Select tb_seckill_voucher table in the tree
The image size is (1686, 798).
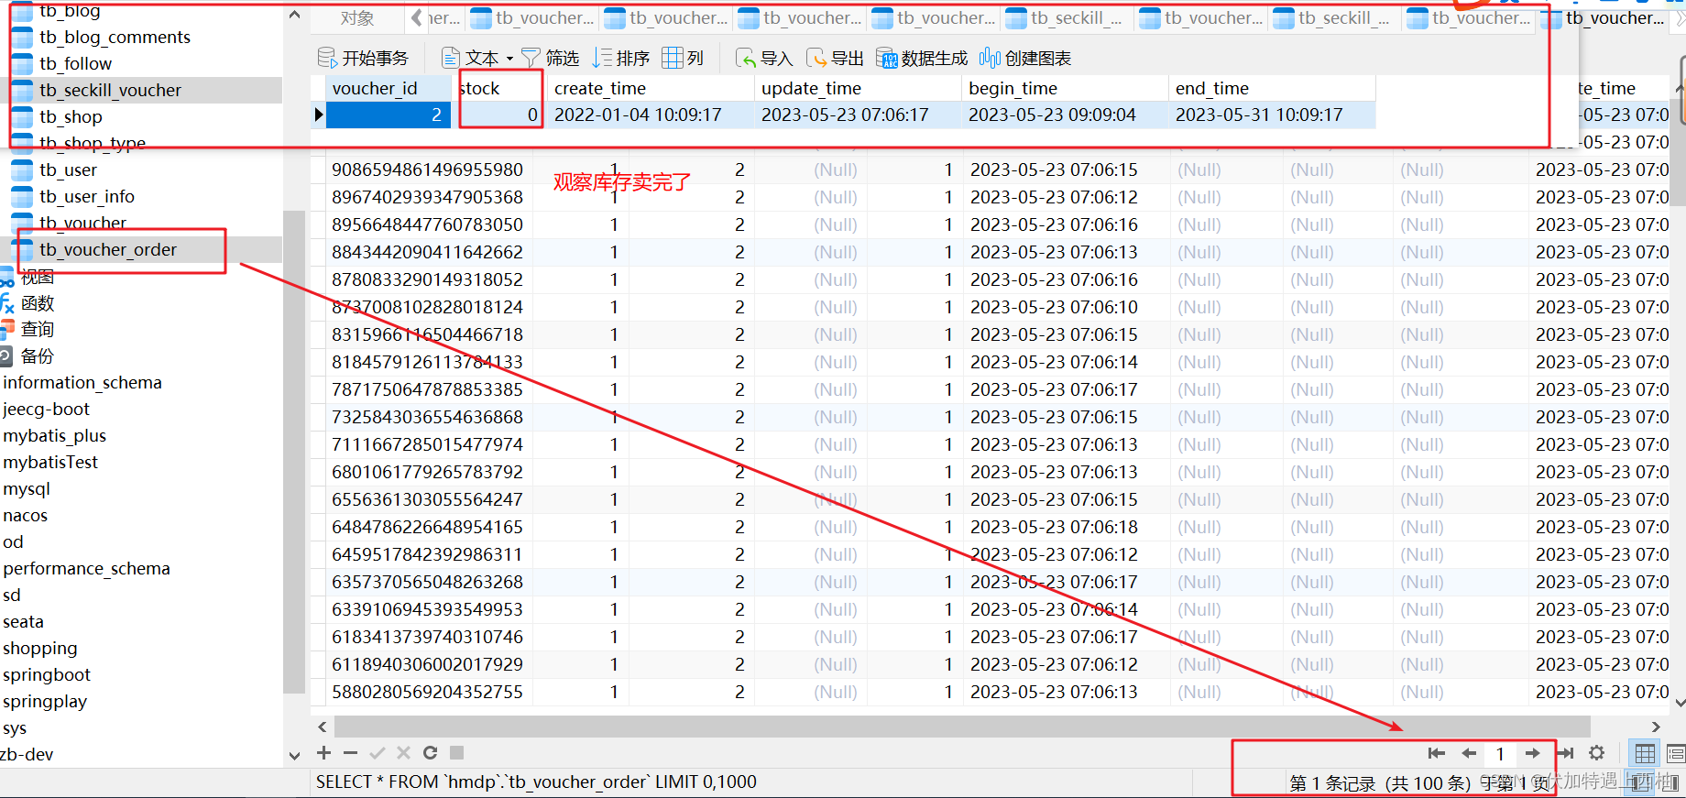(x=110, y=90)
